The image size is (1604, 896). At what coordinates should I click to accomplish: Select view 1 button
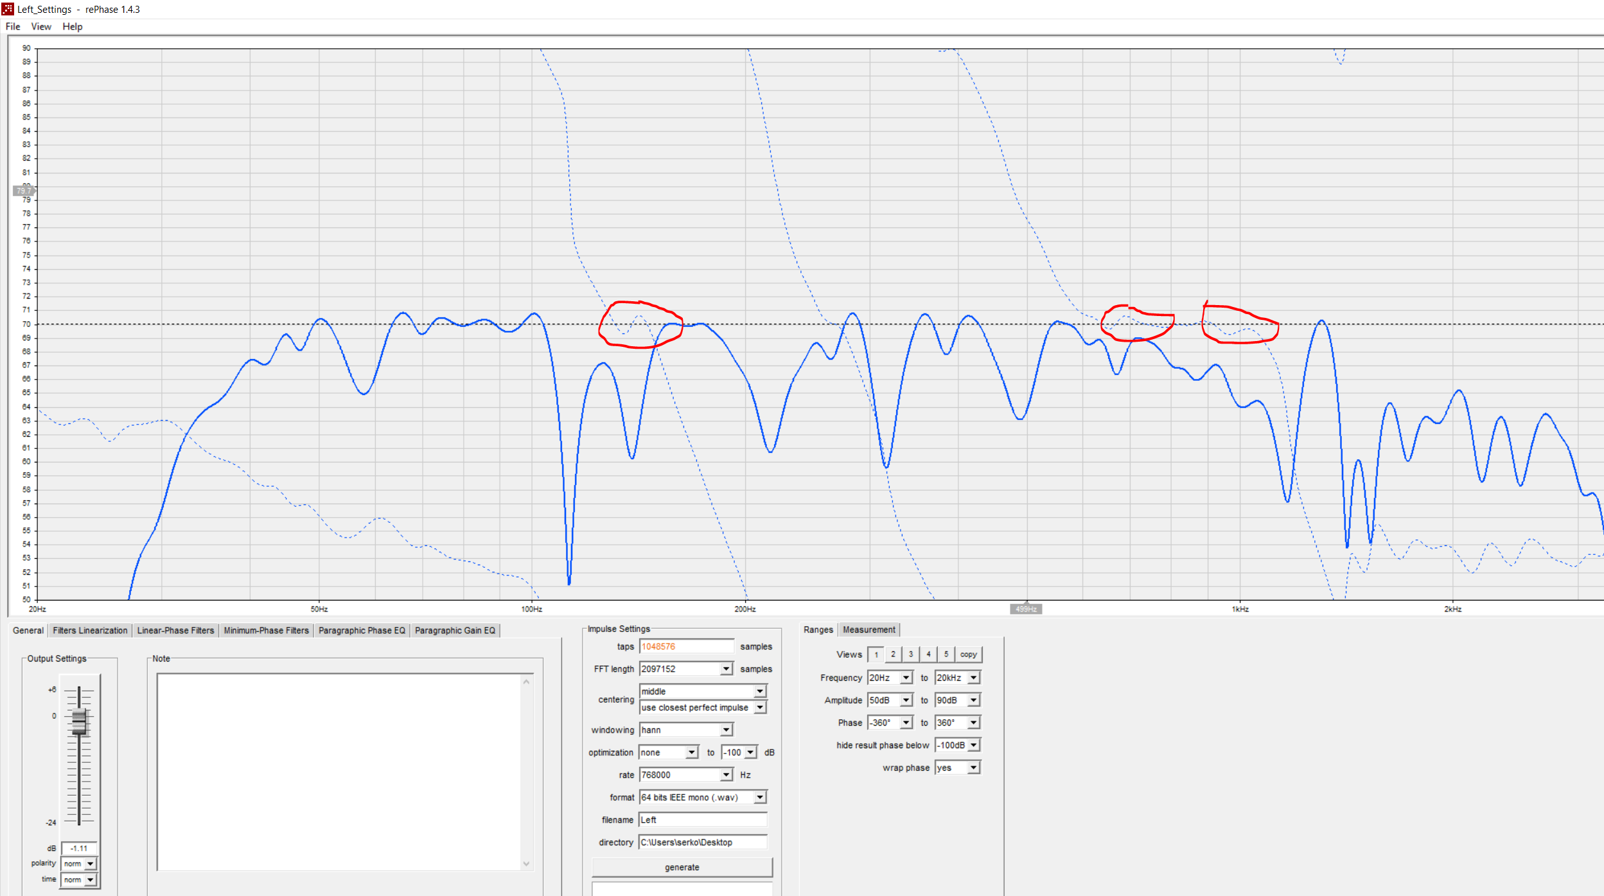876,654
